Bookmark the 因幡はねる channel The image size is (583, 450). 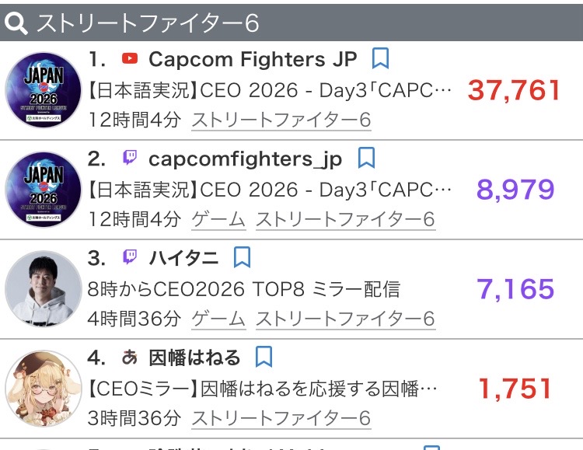point(264,357)
